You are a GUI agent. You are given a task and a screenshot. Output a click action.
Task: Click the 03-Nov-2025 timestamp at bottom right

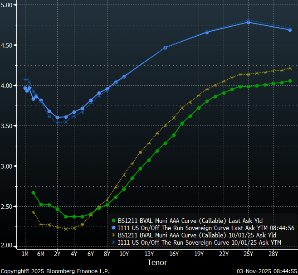pos(267,271)
